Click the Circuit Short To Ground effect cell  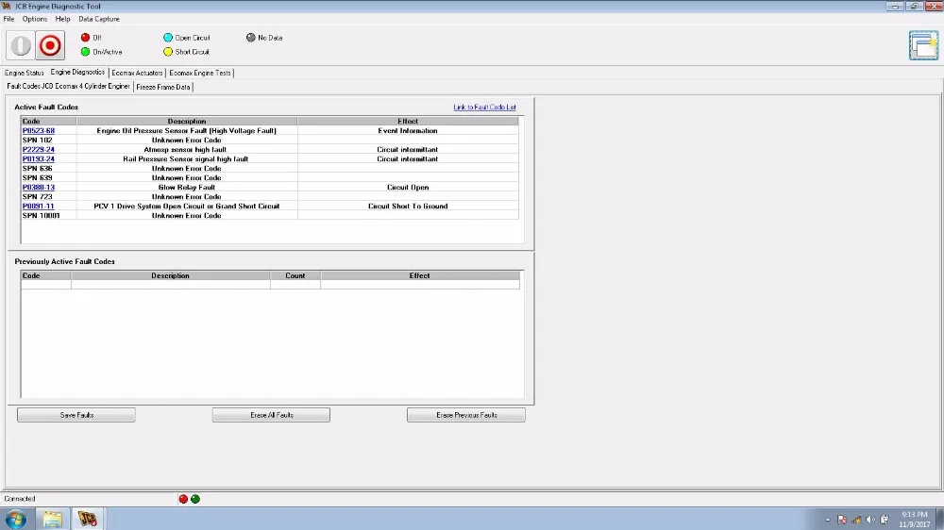[408, 206]
